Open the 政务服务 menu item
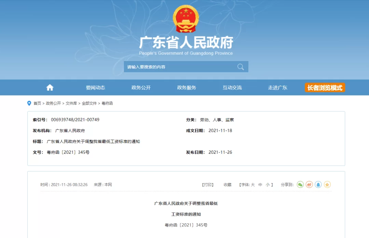Image resolution: width=369 pixels, height=238 pixels. [187, 88]
